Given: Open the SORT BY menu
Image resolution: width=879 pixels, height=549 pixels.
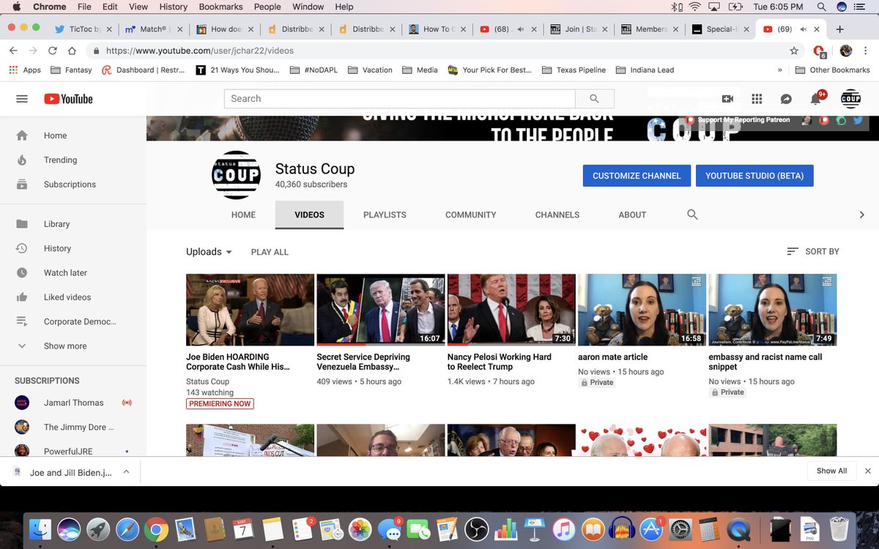Looking at the screenshot, I should click(813, 251).
